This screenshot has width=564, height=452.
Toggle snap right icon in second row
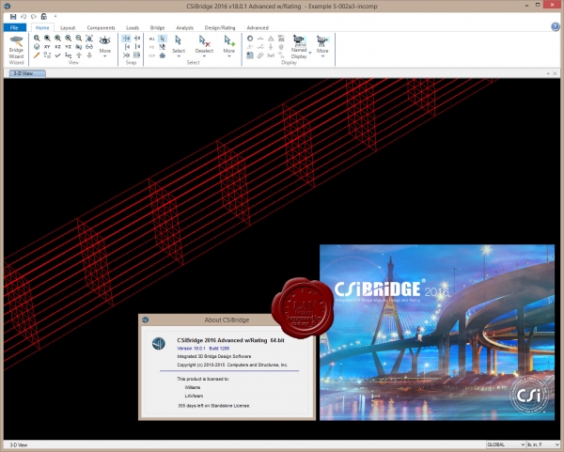tap(137, 47)
